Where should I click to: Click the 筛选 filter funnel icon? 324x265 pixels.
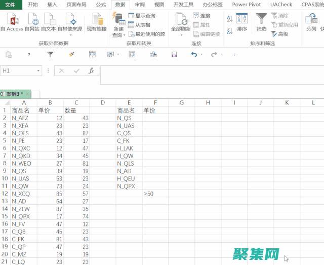(x=261, y=20)
